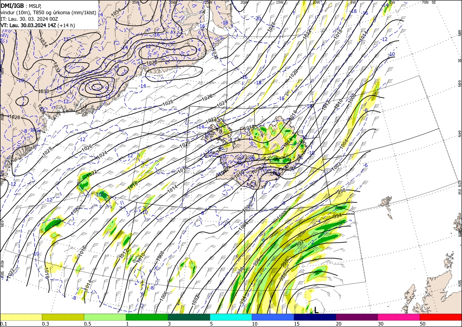
Task: Click the '5W' longitude label at top
Action: click(354, 2)
